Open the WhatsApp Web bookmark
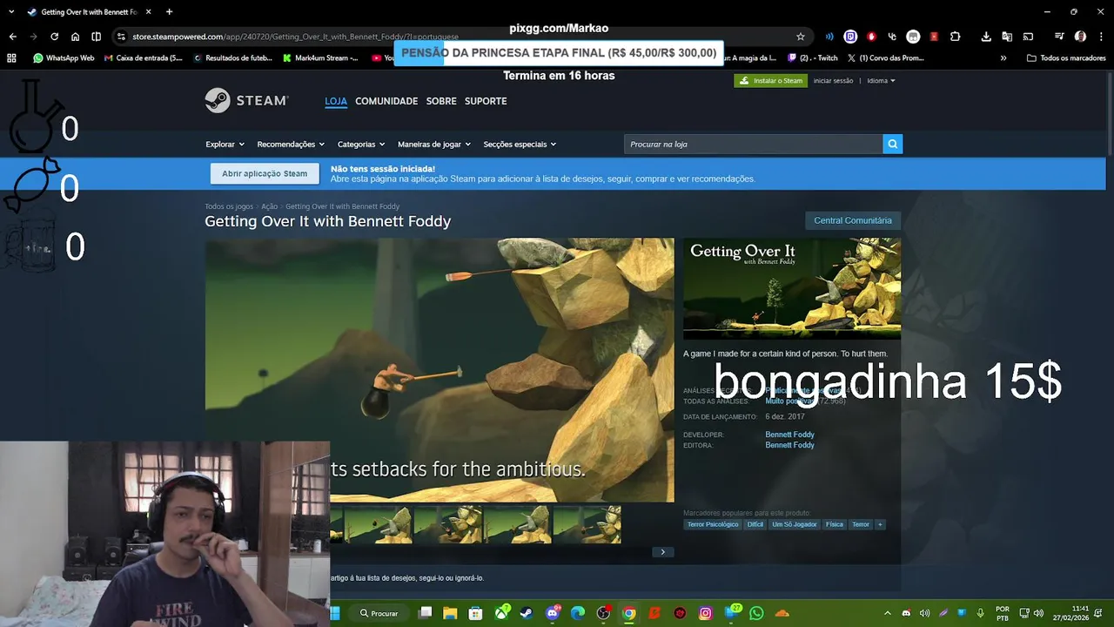Viewport: 1114px width, 627px height. (x=64, y=58)
